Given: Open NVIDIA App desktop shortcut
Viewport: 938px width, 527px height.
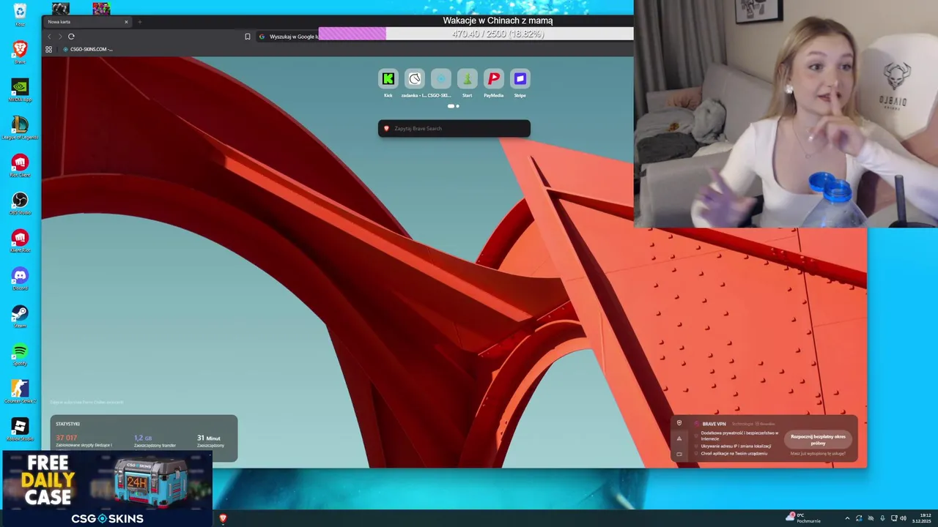Looking at the screenshot, I should tap(20, 89).
